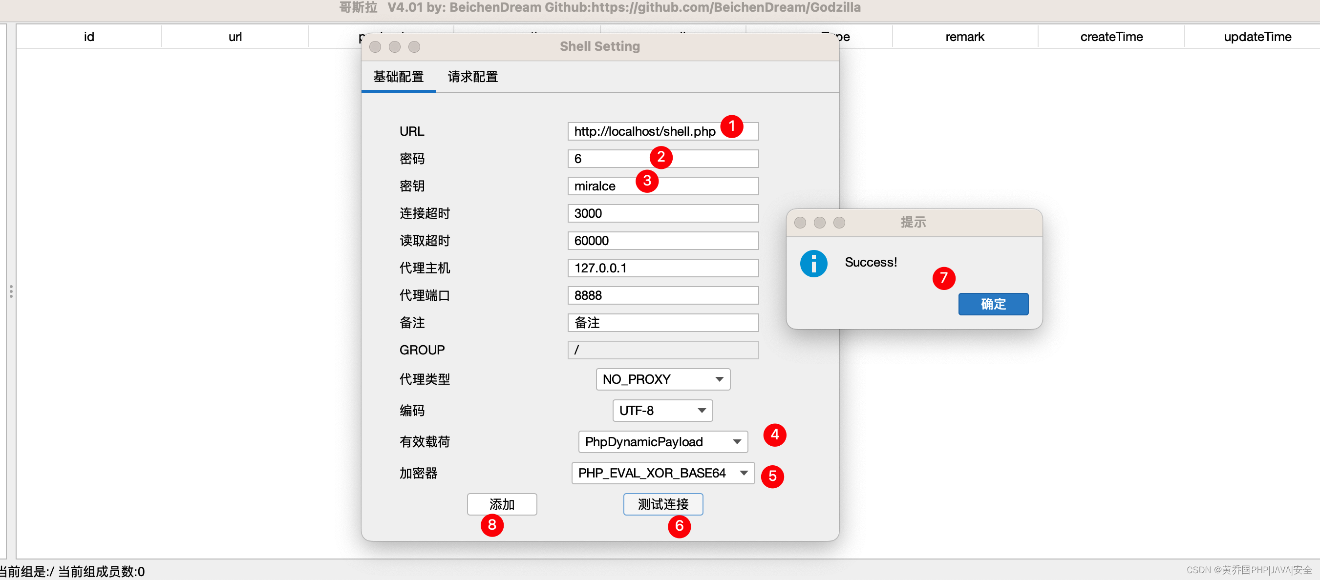Click the 代理主机 field showing 127.0.0.1
The height and width of the screenshot is (580, 1320).
[x=662, y=268]
